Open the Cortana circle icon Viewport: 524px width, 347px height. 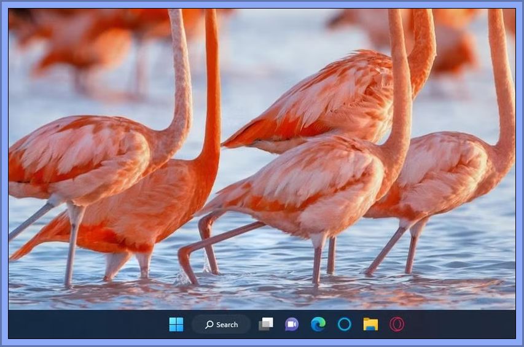(x=344, y=324)
